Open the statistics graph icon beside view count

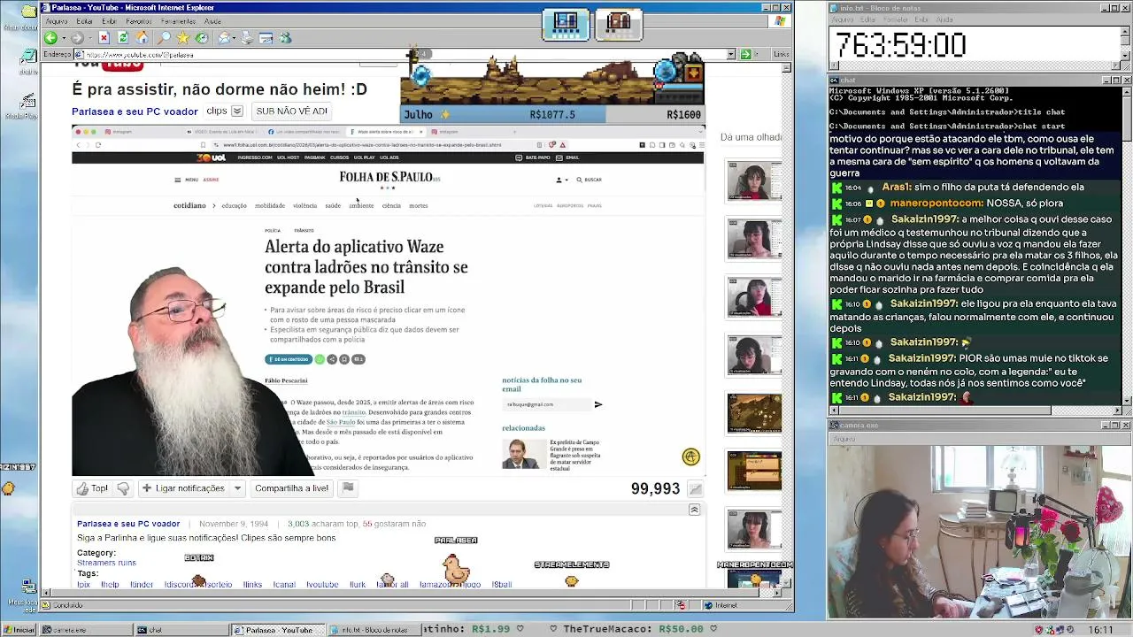point(696,488)
